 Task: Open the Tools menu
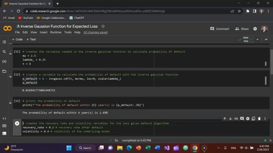click(67, 32)
